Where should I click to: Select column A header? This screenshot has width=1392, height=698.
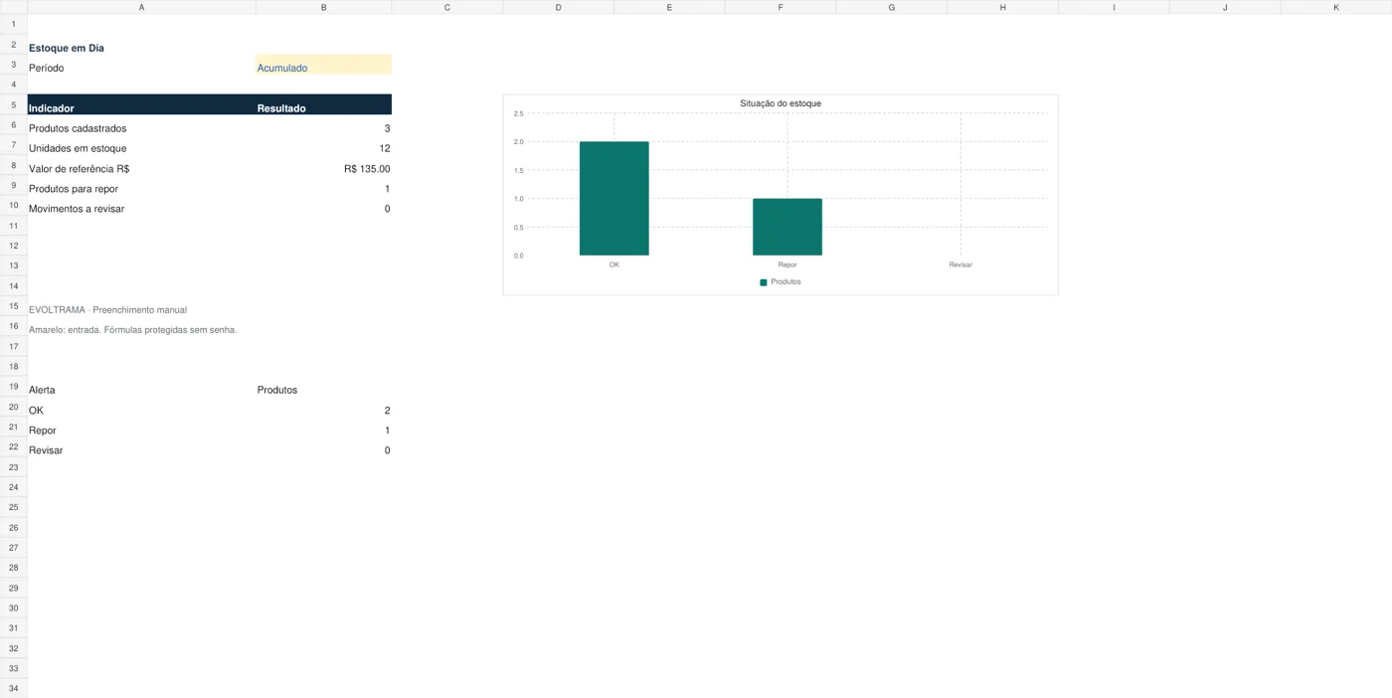pos(141,7)
